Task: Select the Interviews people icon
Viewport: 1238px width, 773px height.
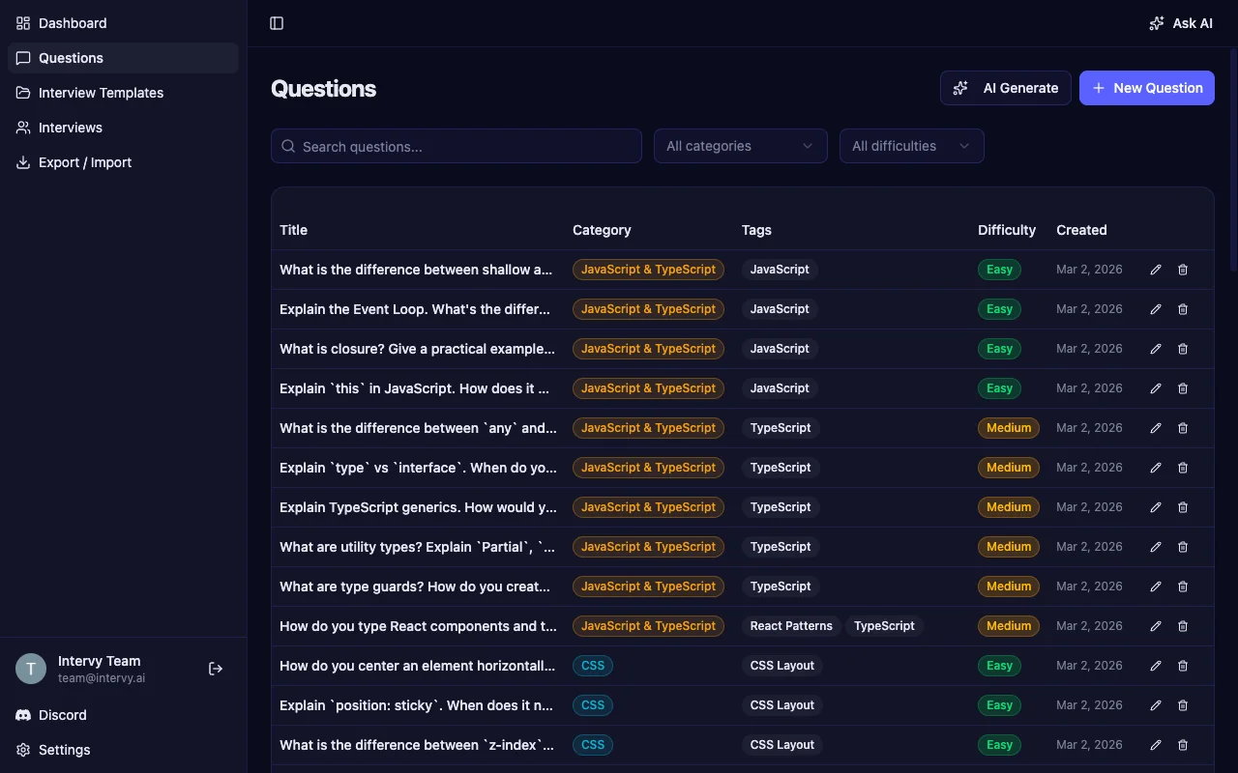Action: pyautogui.click(x=23, y=127)
